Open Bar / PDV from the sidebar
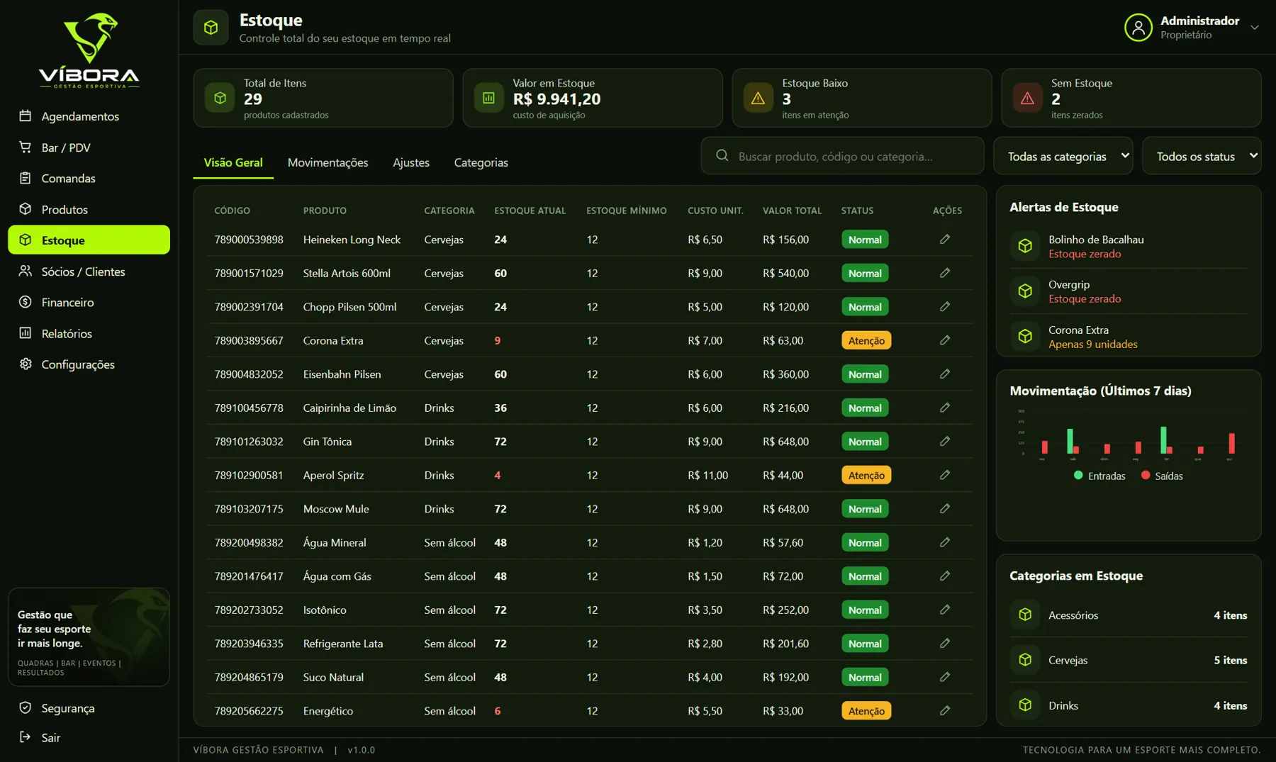The width and height of the screenshot is (1276, 762). pyautogui.click(x=89, y=147)
